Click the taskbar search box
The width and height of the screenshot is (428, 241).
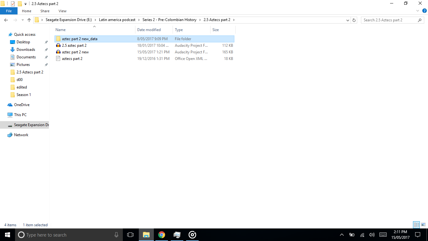coord(69,235)
